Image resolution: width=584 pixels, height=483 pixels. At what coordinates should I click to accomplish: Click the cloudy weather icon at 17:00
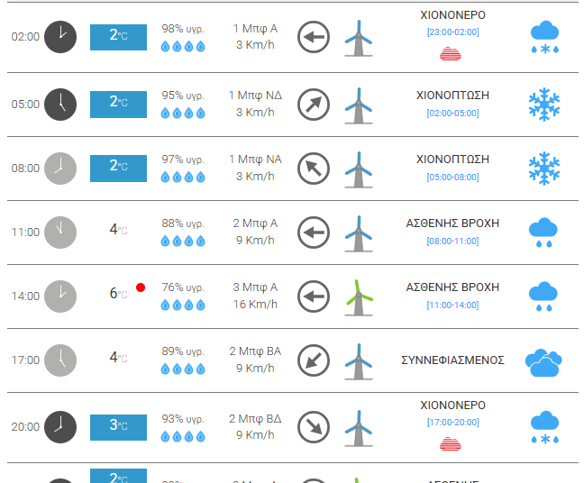(x=544, y=361)
